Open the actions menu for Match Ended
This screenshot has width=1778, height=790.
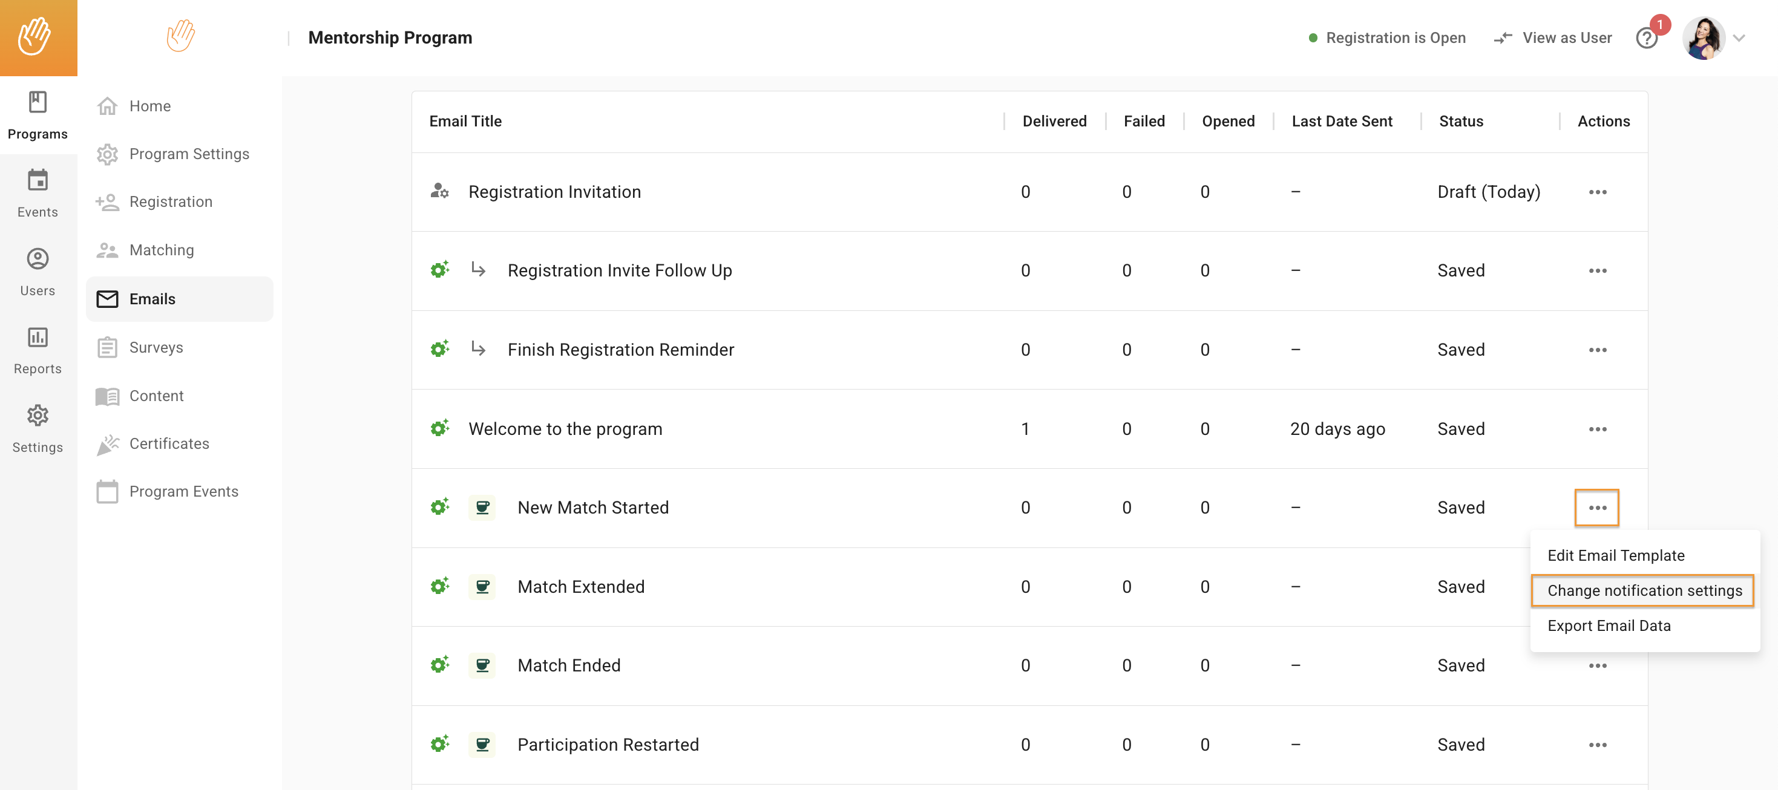[1598, 665]
